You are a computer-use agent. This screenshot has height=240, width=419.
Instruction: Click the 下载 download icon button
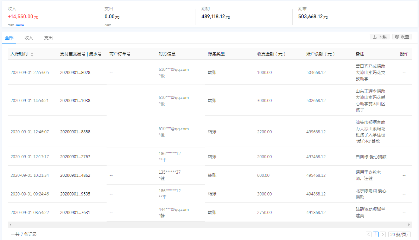pos(380,37)
